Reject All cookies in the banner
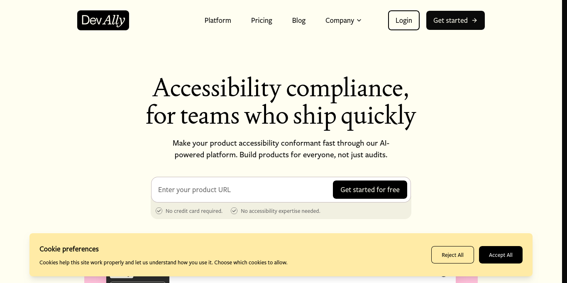 point(452,255)
